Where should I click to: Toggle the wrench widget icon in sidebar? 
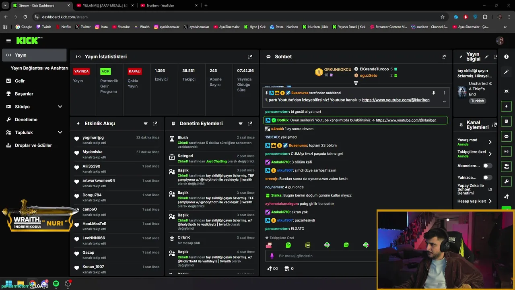(507, 182)
